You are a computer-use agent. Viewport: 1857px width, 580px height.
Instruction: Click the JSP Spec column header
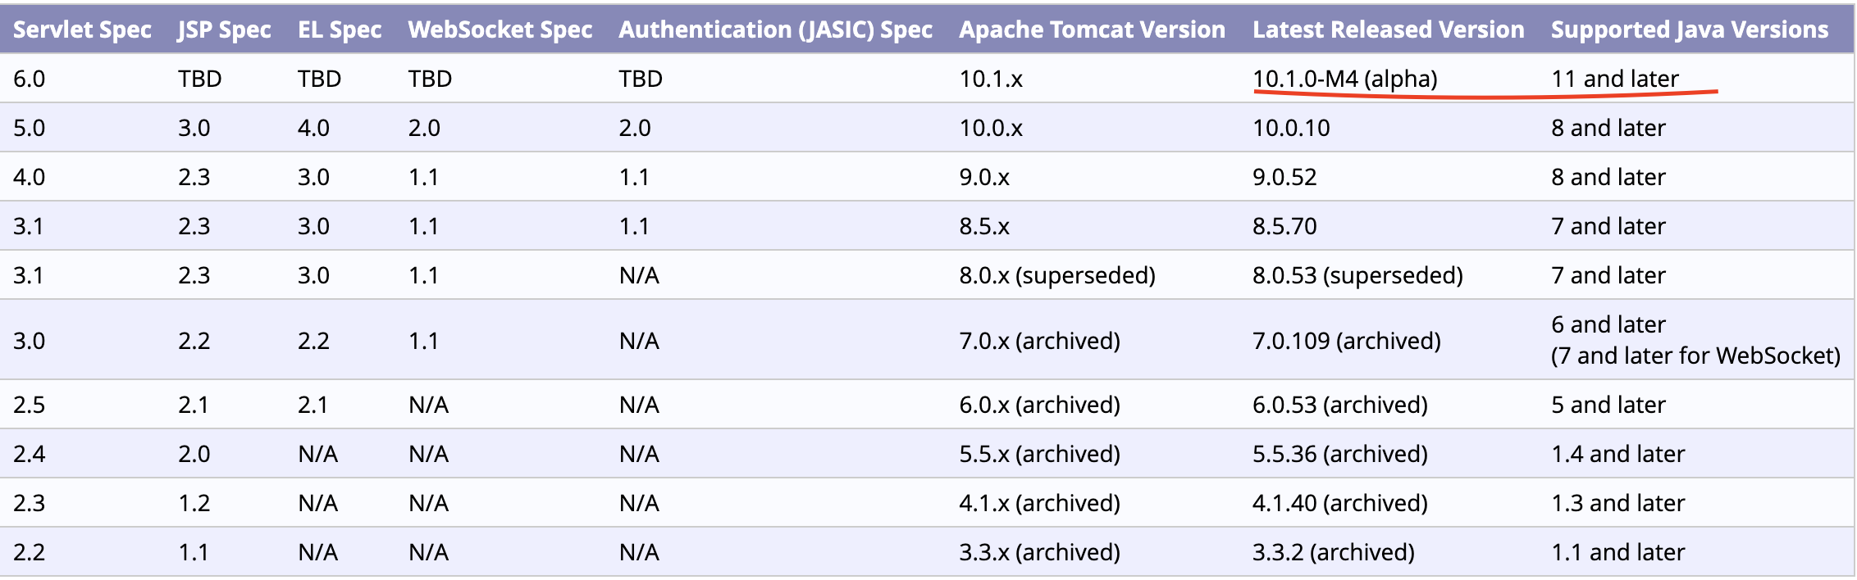224,29
